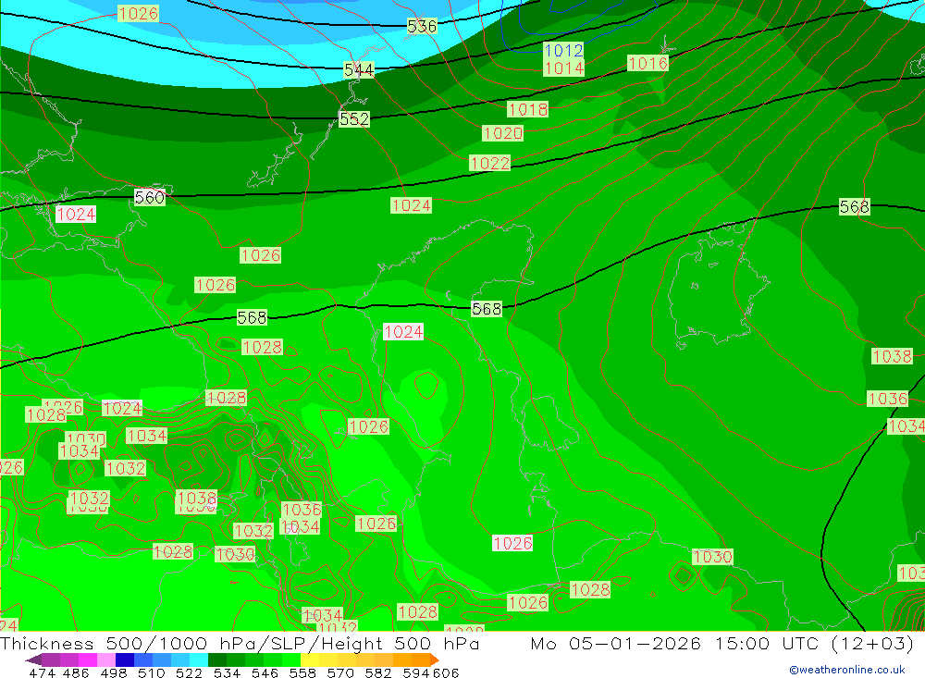This screenshot has width=925, height=678.
Task: Click the pure yellow legend swatch
Action: [310, 660]
